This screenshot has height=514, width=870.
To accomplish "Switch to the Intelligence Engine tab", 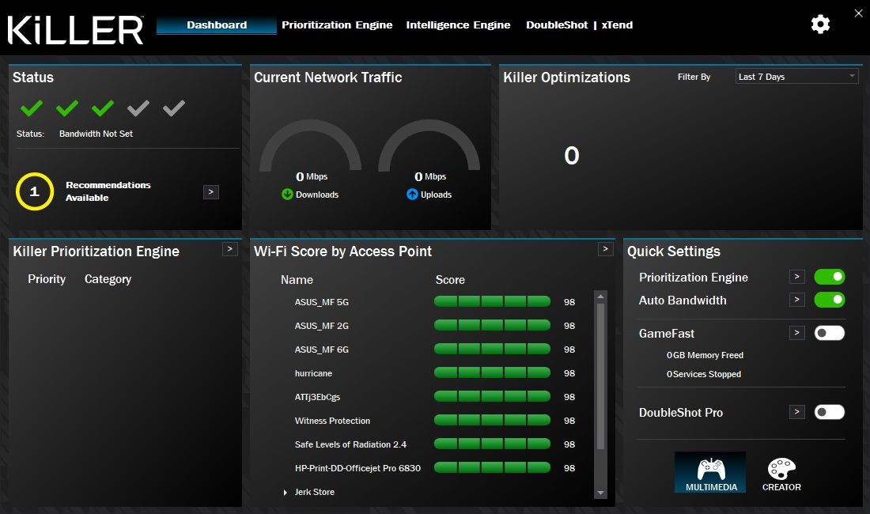I will [458, 25].
